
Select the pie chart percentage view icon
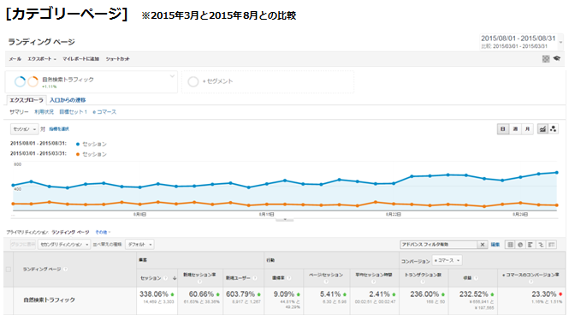click(520, 245)
